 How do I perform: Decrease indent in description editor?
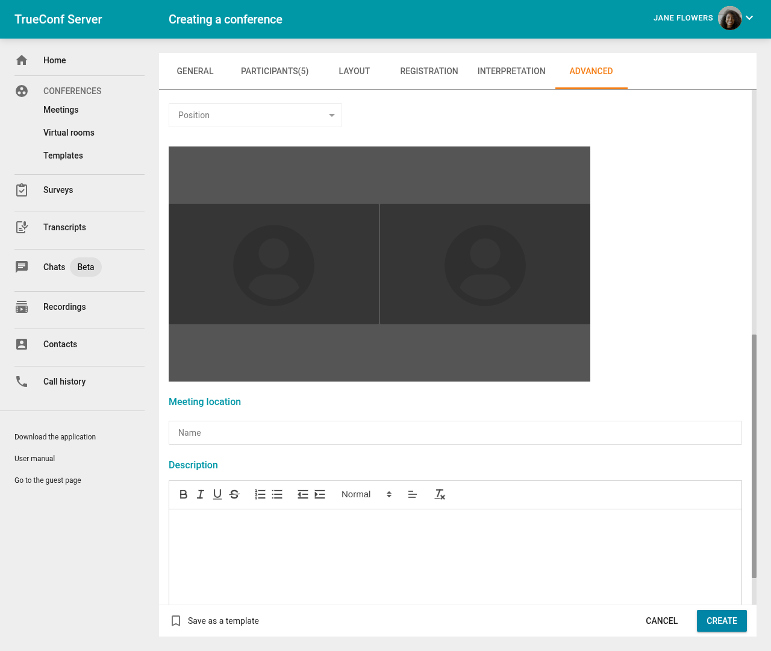pyautogui.click(x=303, y=494)
